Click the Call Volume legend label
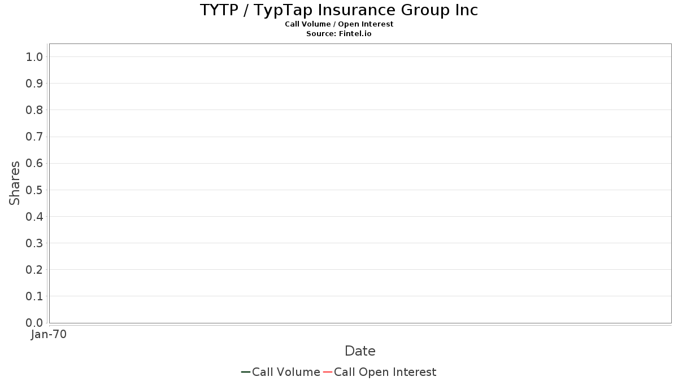 [286, 372]
